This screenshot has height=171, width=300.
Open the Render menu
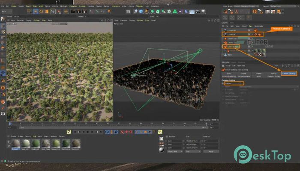click(107, 6)
